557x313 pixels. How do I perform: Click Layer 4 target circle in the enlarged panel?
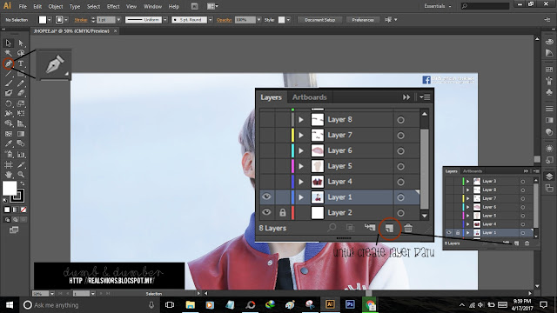pos(400,182)
